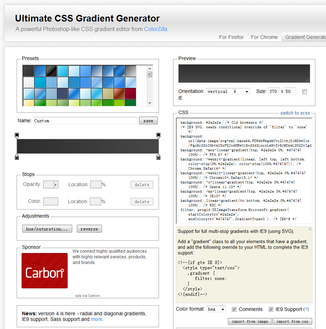Click the 'filter: none;' code line
The image size is (326, 329).
click(211, 278)
